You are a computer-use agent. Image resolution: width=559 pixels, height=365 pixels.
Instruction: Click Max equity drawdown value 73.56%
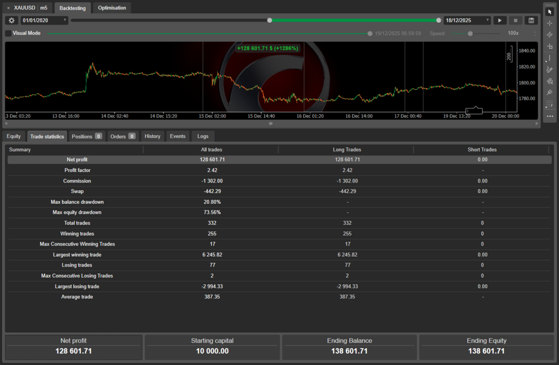tap(212, 213)
